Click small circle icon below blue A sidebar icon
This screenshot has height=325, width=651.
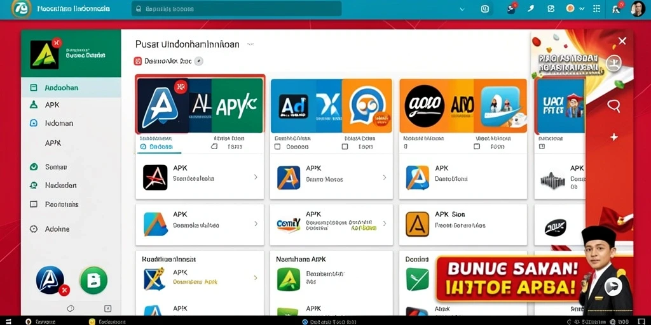point(70,308)
